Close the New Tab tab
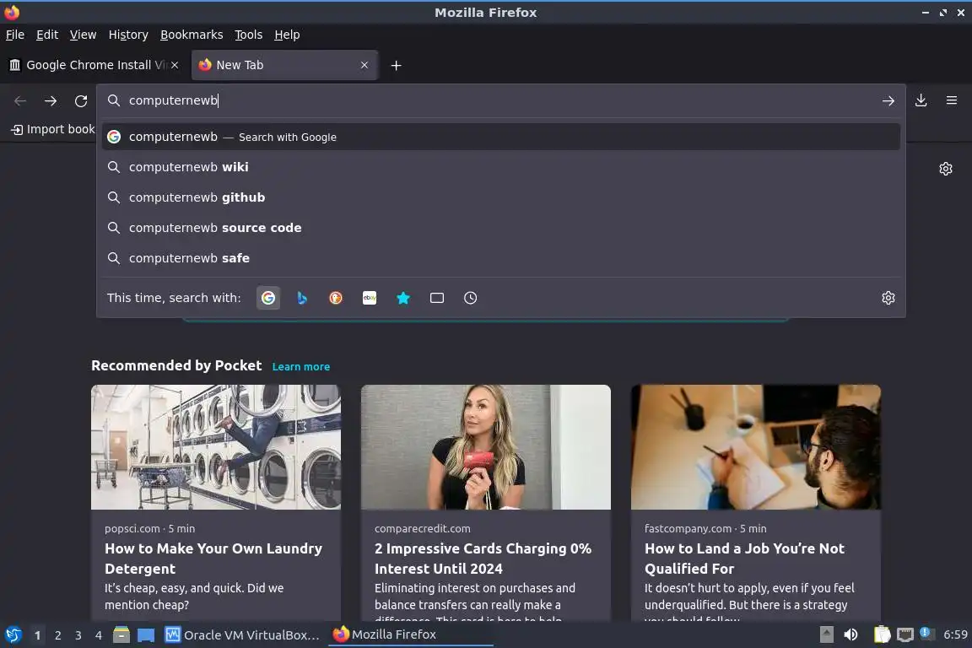Screen dimensions: 972x648 tap(364, 65)
